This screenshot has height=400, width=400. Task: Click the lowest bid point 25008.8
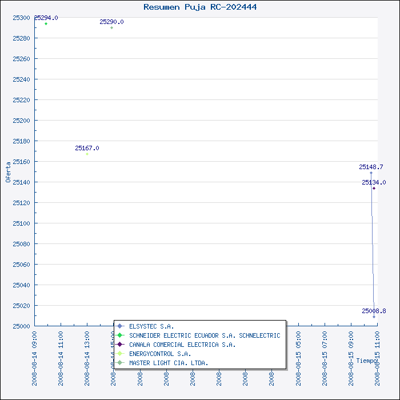374,317
